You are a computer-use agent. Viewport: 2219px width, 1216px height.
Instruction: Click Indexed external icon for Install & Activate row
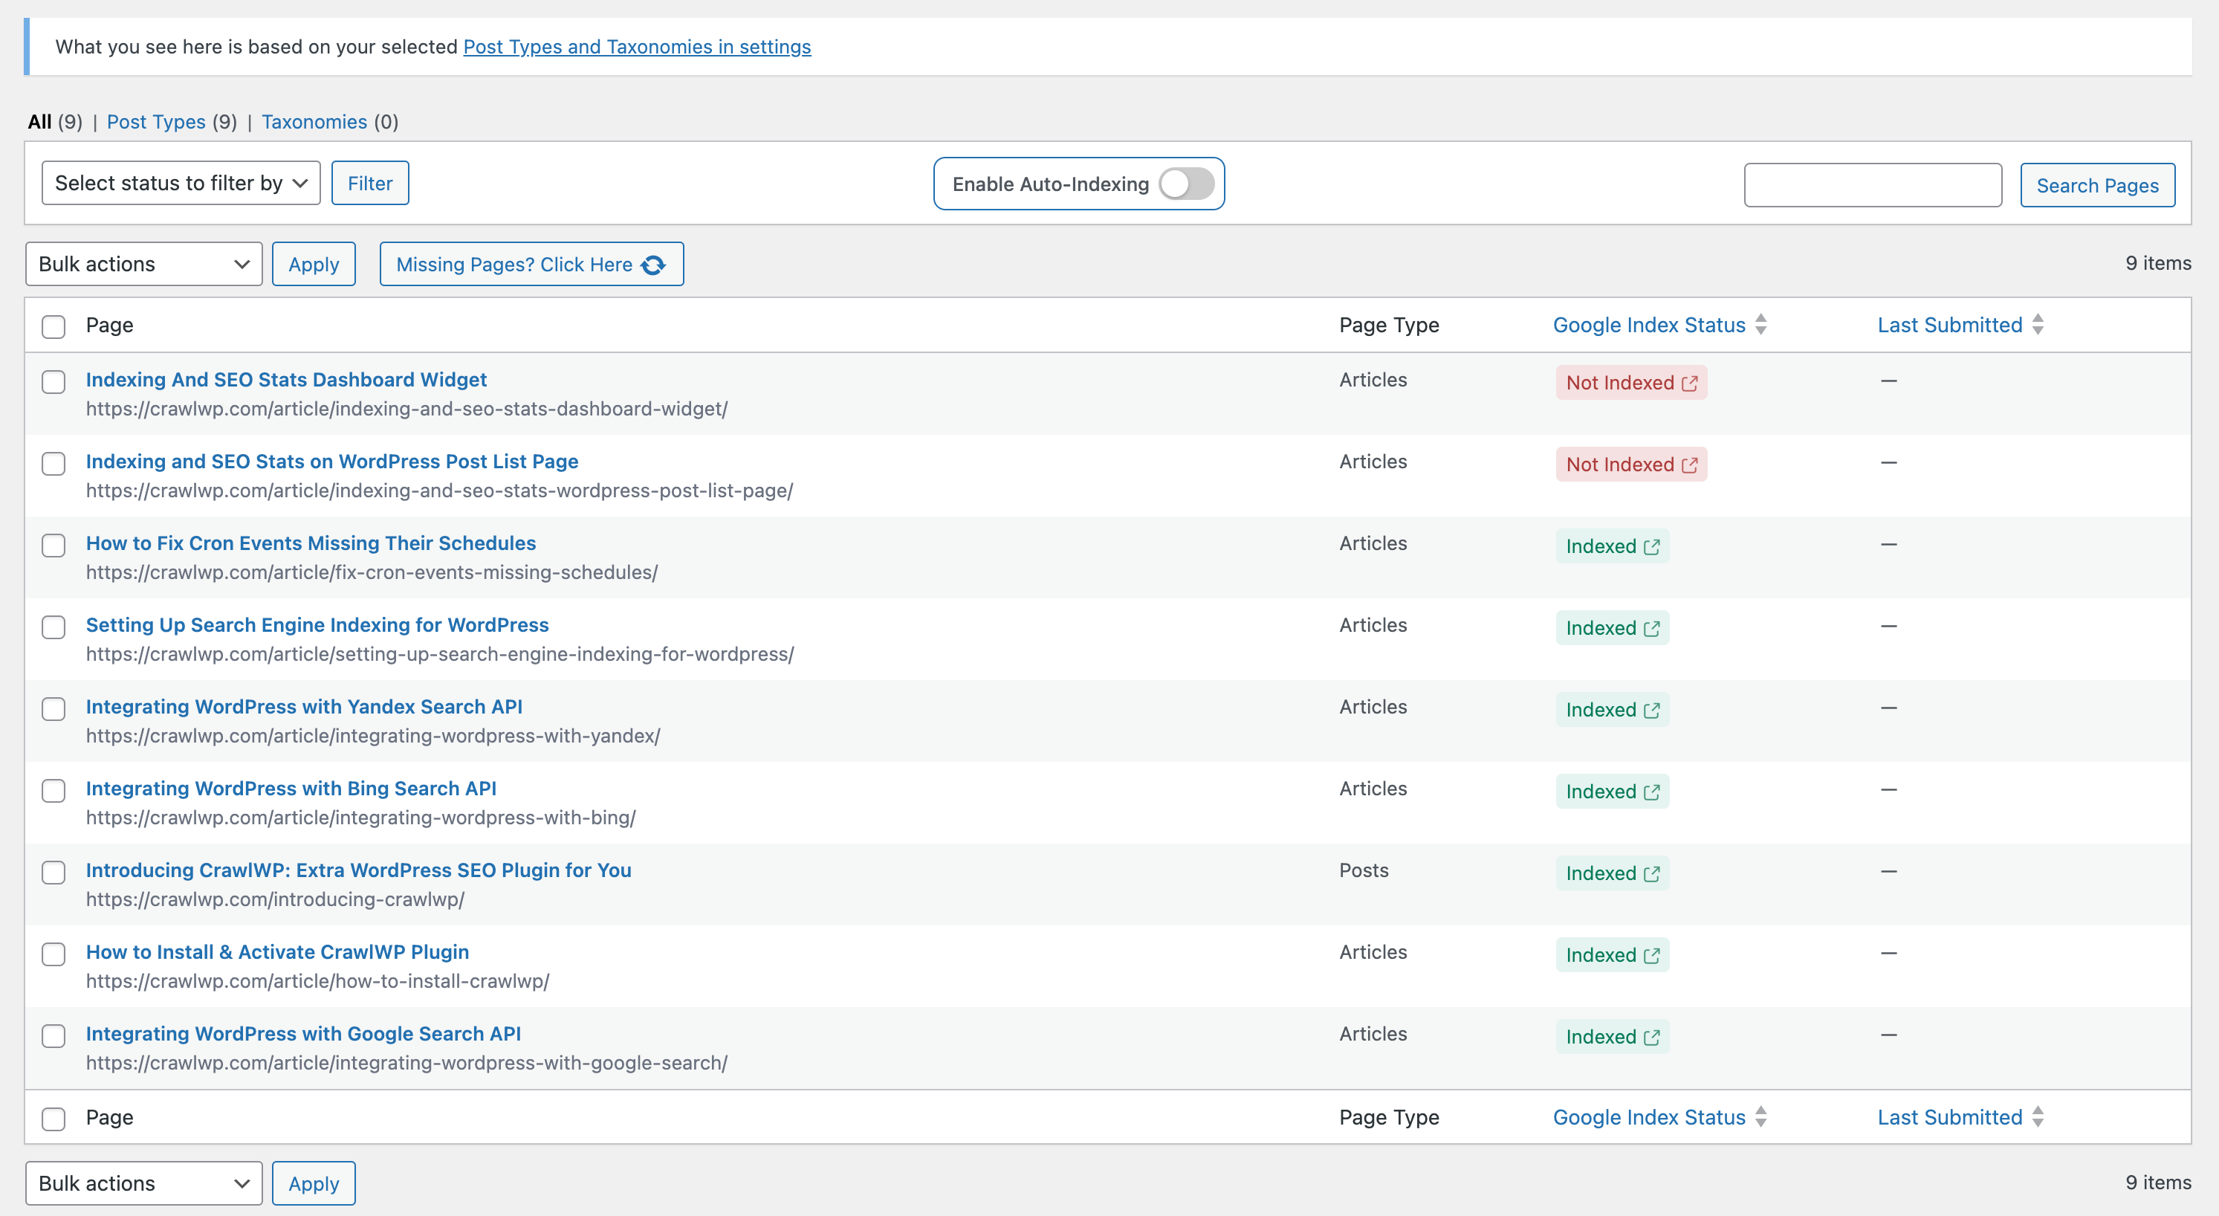(x=1651, y=956)
